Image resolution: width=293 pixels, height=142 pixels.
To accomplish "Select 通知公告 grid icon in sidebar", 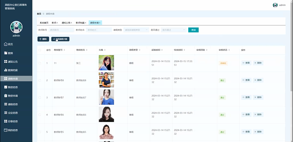I will click(x=5, y=62).
